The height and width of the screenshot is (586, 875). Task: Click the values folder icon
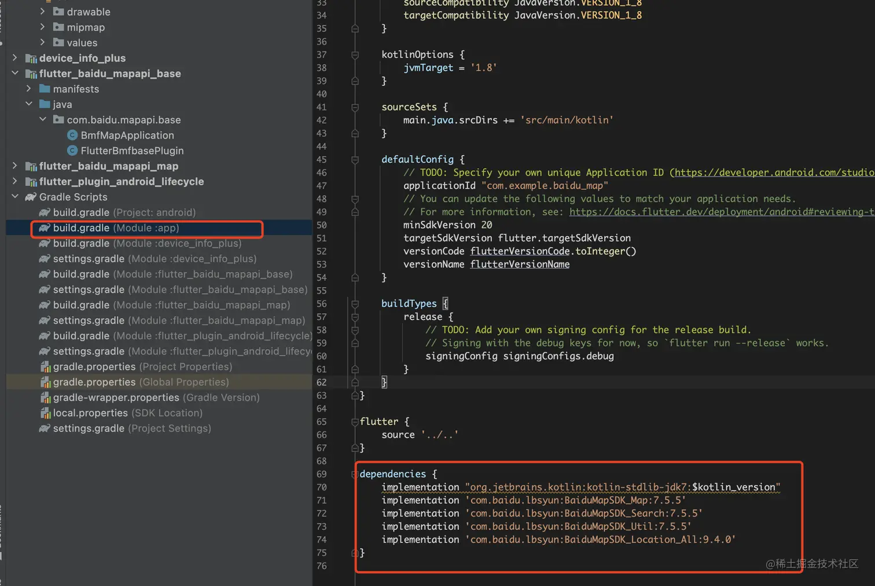58,42
